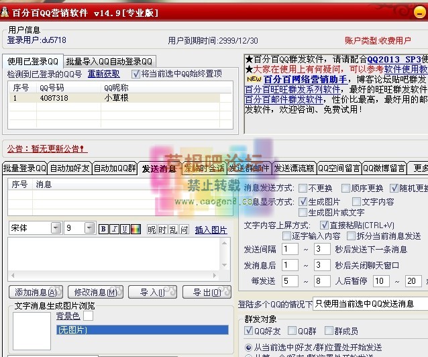Click 导出(O) button
The height and width of the screenshot is (357, 428).
click(207, 293)
